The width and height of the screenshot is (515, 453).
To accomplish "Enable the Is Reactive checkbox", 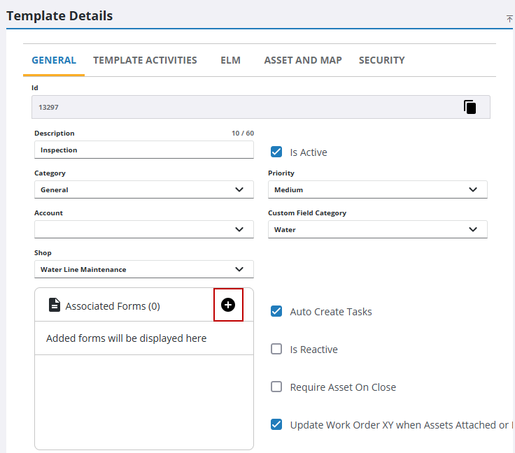I will [276, 349].
